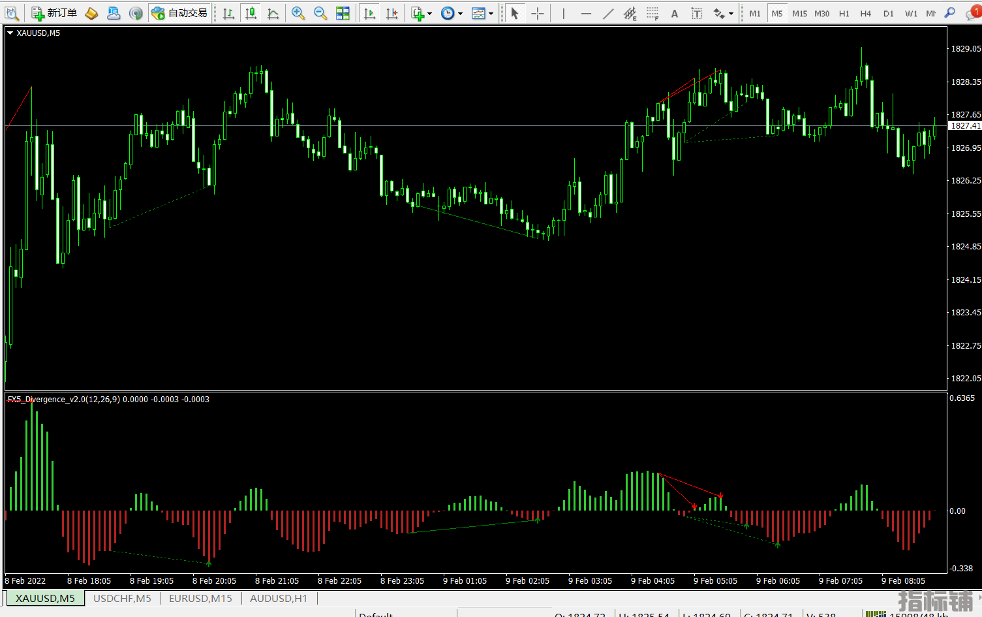The height and width of the screenshot is (617, 982).
Task: Draw a vertical line tool
Action: 563,13
